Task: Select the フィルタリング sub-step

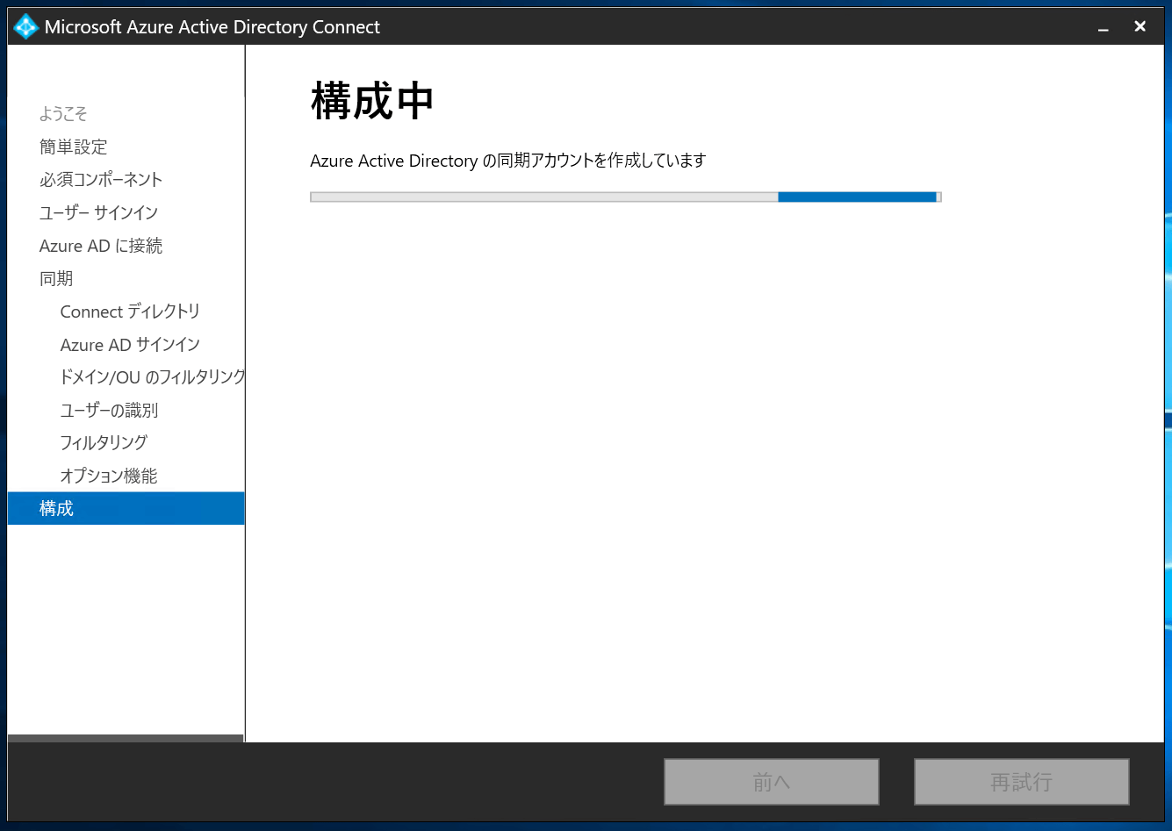Action: tap(104, 443)
